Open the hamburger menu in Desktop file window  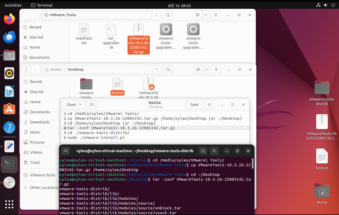click(216, 69)
